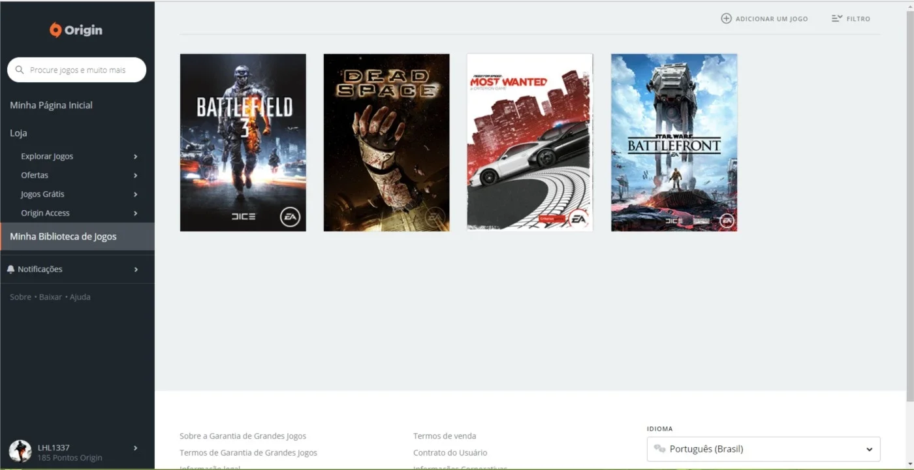The width and height of the screenshot is (914, 470).
Task: Open the Baixar link in sidebar
Action: [50, 297]
